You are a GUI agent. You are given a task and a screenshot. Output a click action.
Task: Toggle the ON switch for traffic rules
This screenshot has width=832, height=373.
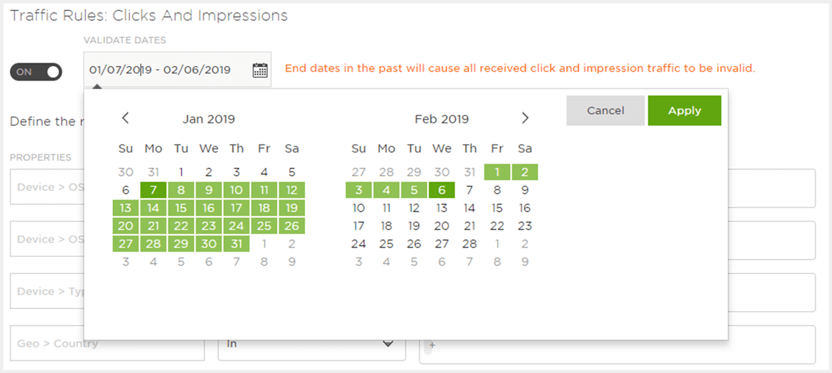click(x=36, y=72)
